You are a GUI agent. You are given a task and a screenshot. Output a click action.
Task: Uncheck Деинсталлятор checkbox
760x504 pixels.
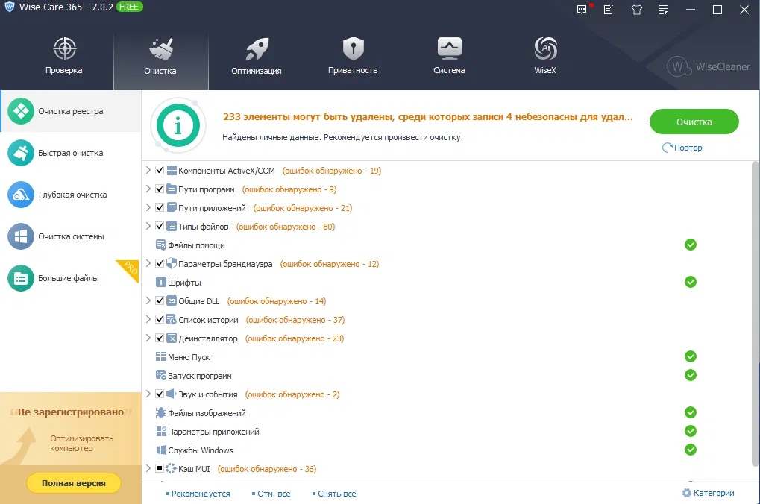(160, 338)
